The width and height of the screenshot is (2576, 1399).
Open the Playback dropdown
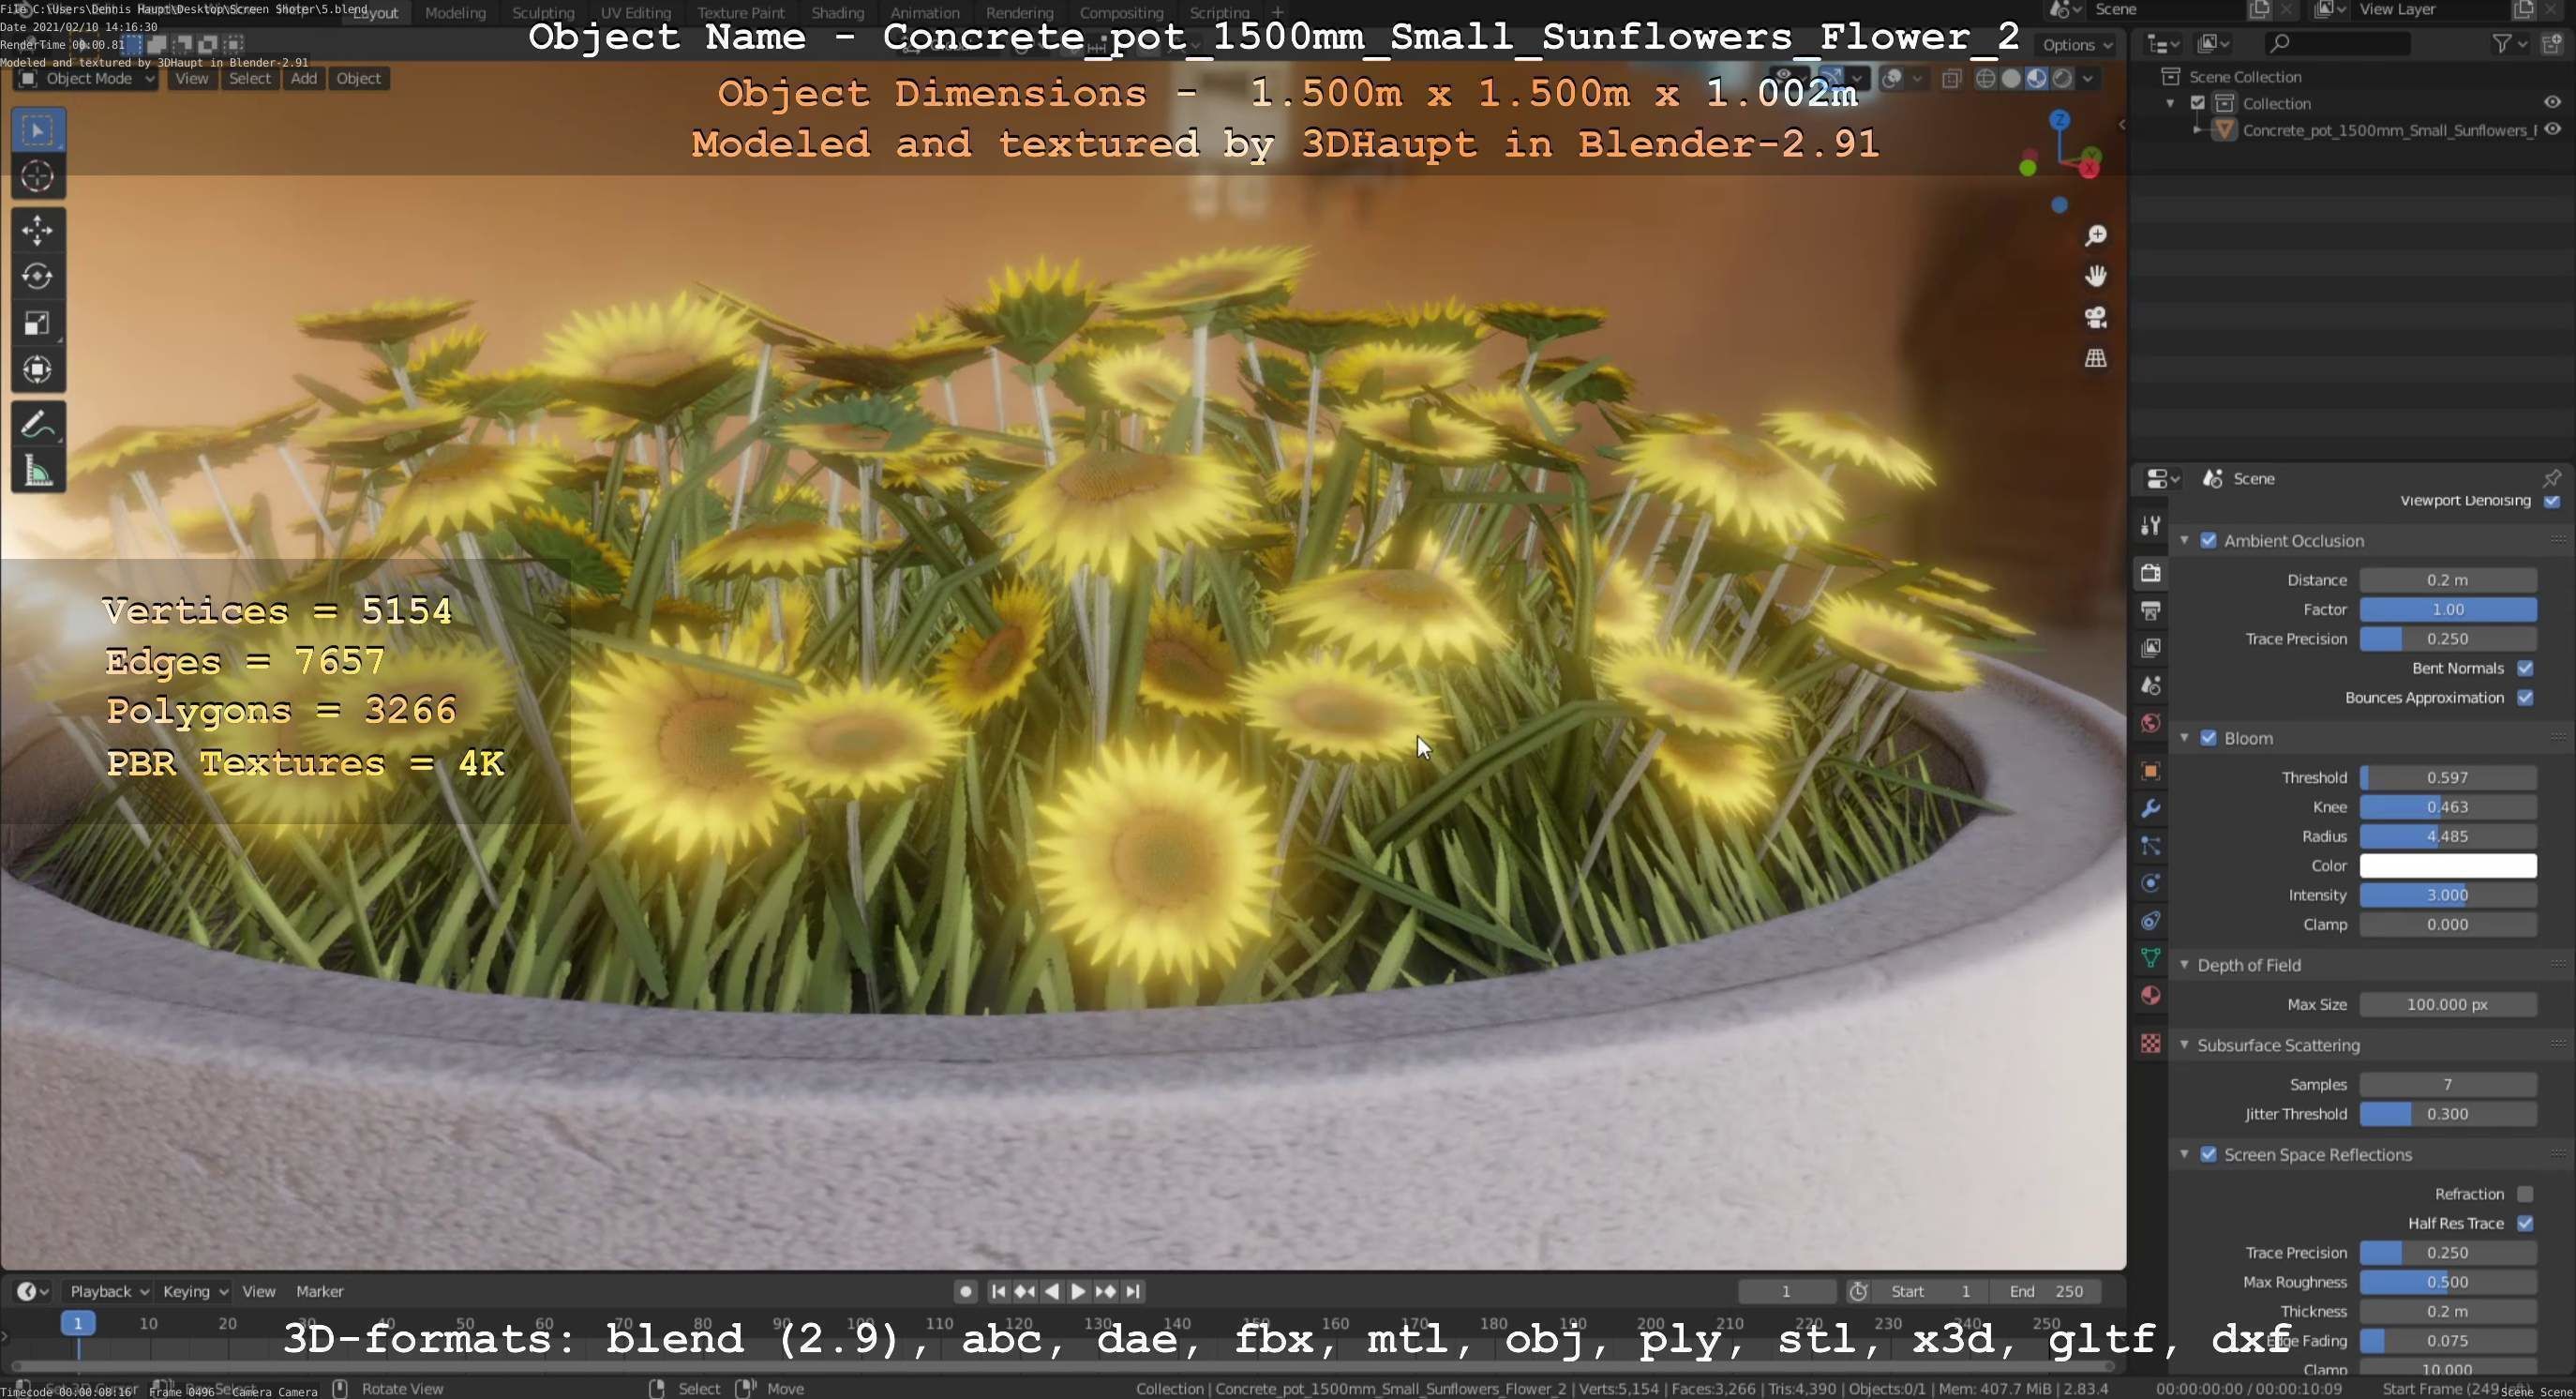coord(107,1292)
